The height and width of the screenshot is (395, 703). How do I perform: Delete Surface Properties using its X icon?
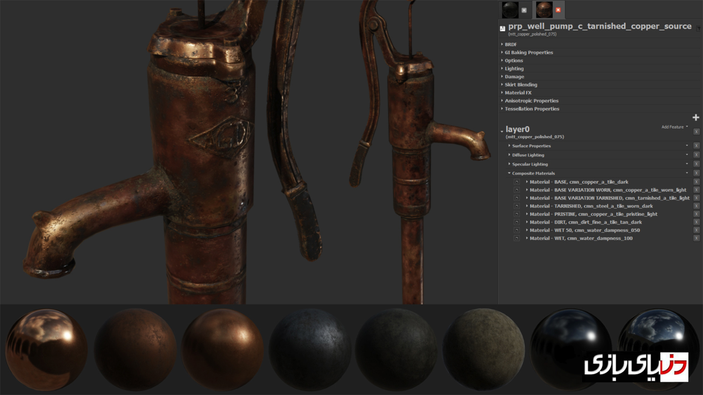(696, 146)
